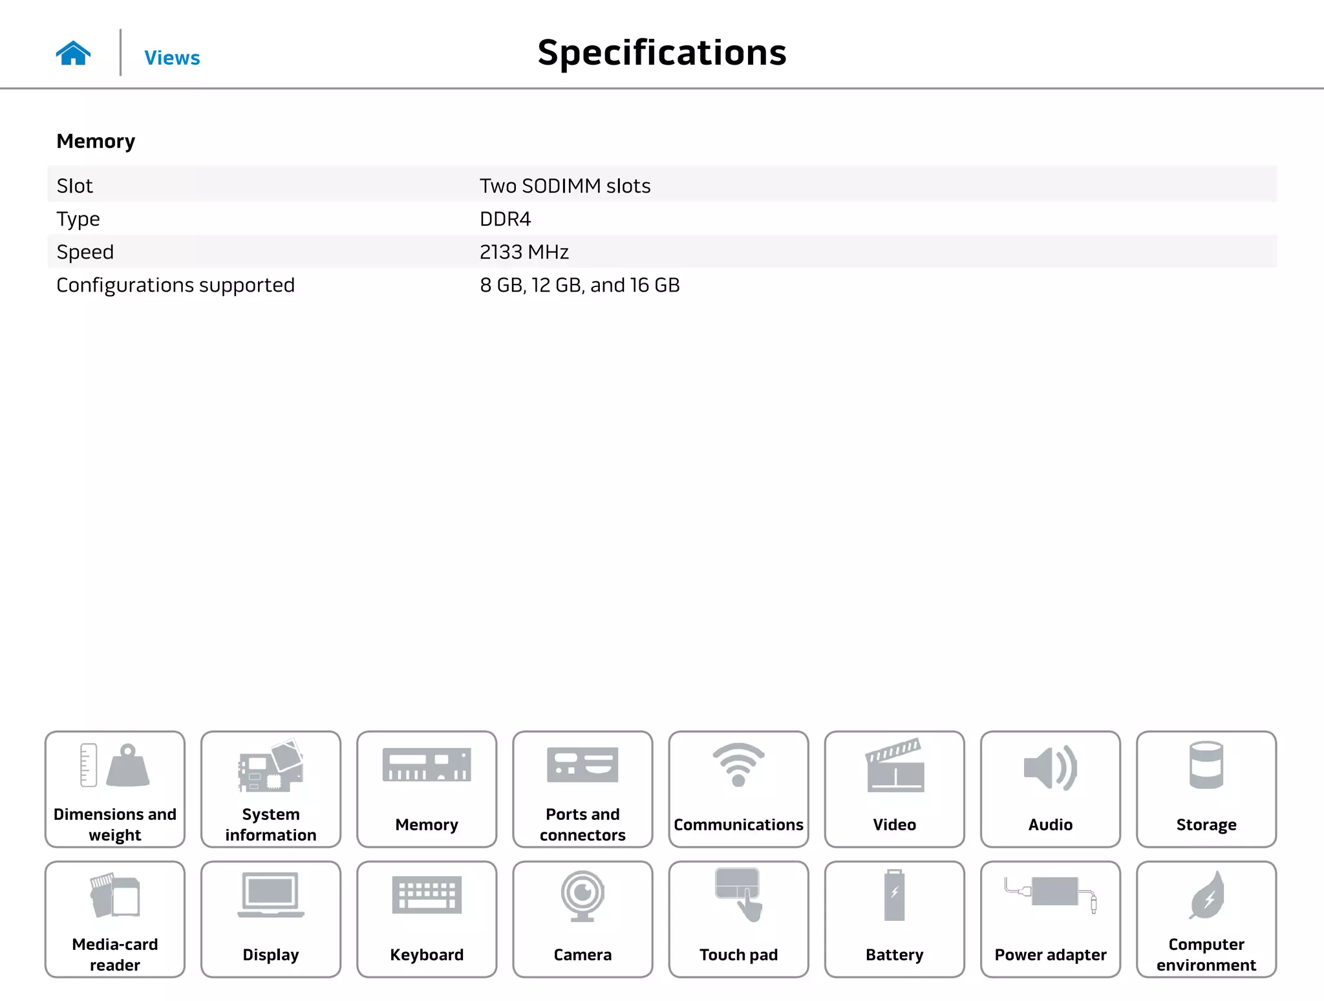Select the Audio speaker tile
The height and width of the screenshot is (1001, 1324).
[1050, 789]
